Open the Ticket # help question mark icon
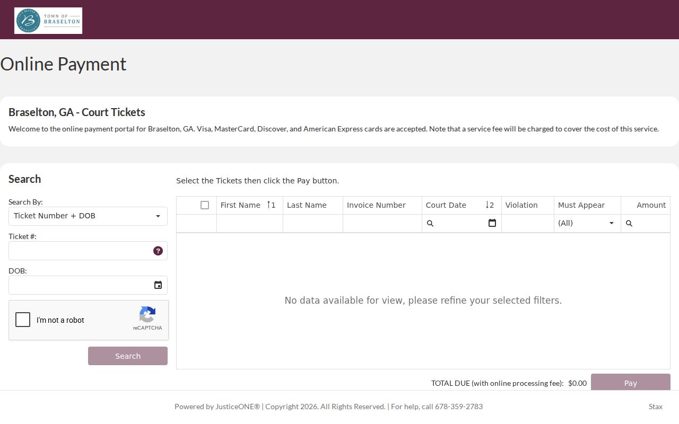The height and width of the screenshot is (424, 679). (158, 251)
